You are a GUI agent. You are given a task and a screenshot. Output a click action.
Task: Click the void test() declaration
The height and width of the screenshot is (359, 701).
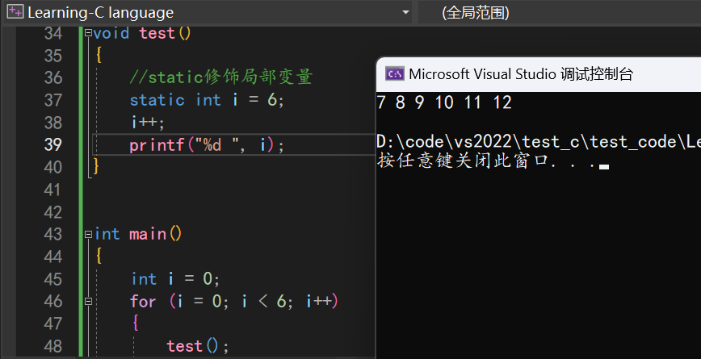point(143,33)
